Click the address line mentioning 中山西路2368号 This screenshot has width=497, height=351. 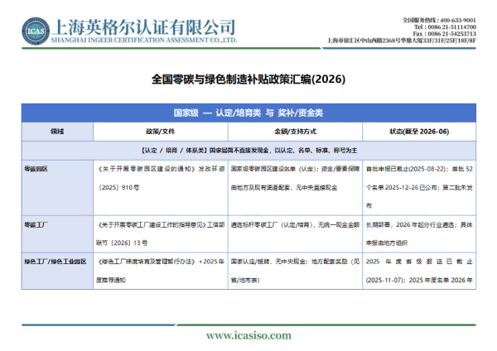(x=402, y=41)
